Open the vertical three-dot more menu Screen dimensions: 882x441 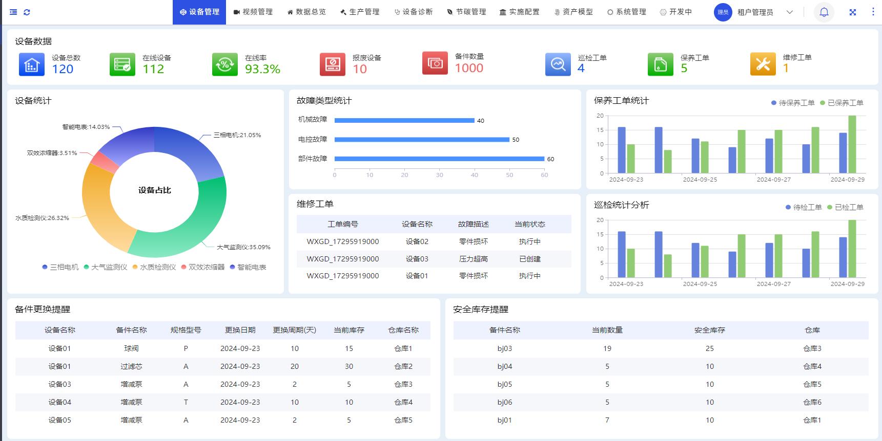873,12
